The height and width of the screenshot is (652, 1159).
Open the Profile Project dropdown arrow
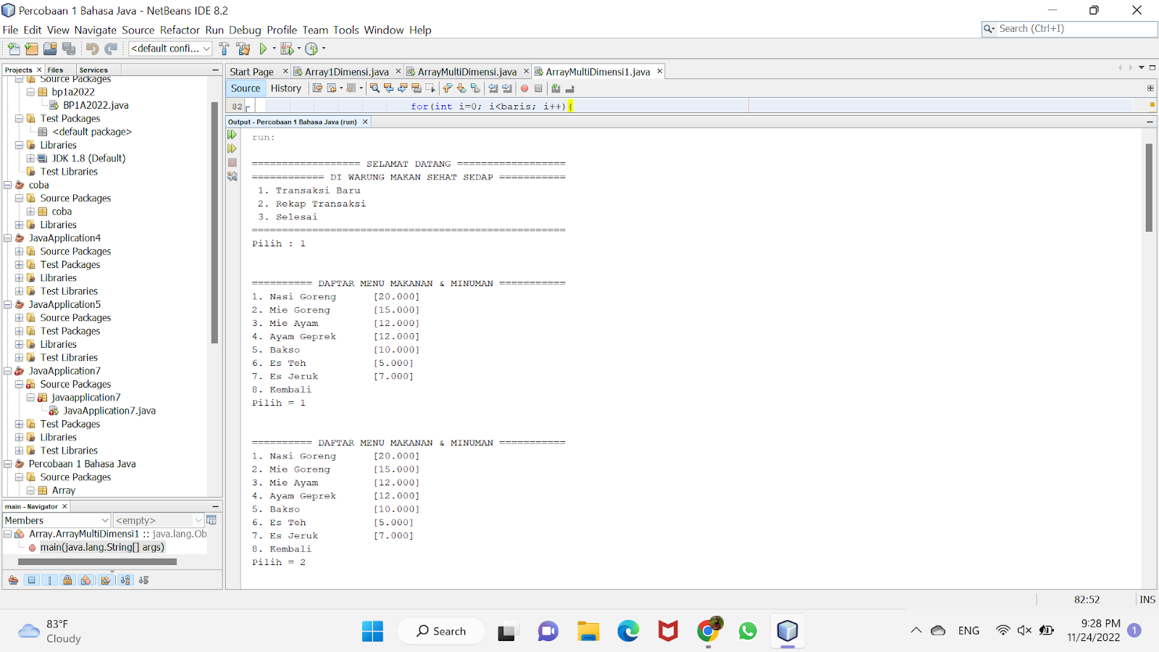(x=323, y=49)
